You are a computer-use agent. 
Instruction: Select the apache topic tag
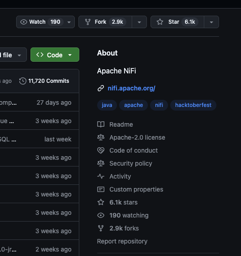(x=133, y=105)
